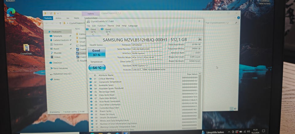The image size is (295, 134).
Task: Select the Available Spare Threshold row
Action: pyautogui.click(x=144, y=88)
